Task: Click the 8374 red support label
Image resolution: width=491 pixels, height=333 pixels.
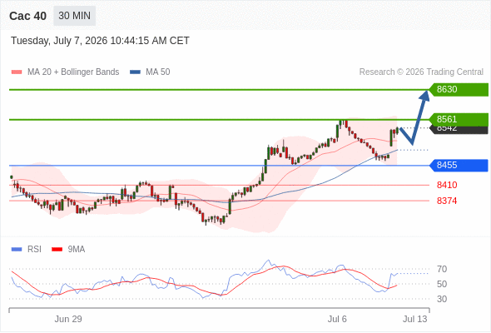Action: coord(447,201)
